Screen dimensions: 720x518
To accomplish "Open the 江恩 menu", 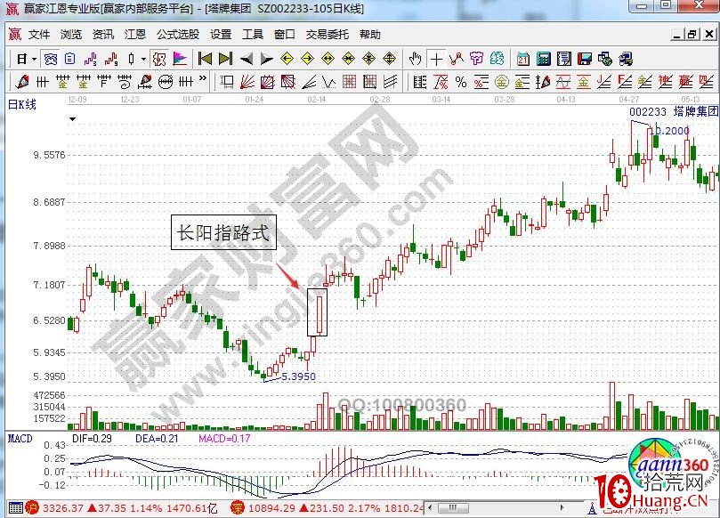I will coord(135,35).
